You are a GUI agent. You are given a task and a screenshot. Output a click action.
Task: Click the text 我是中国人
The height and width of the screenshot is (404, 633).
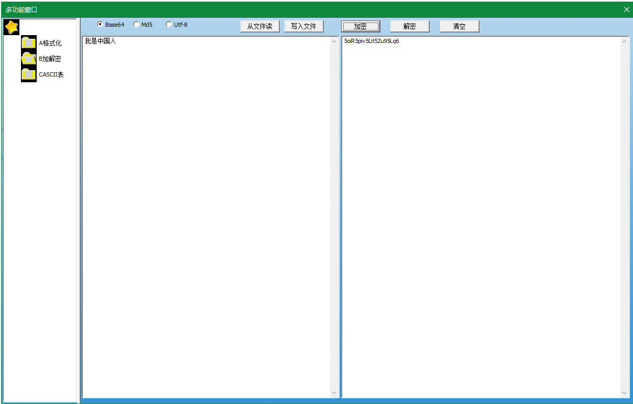tap(101, 41)
